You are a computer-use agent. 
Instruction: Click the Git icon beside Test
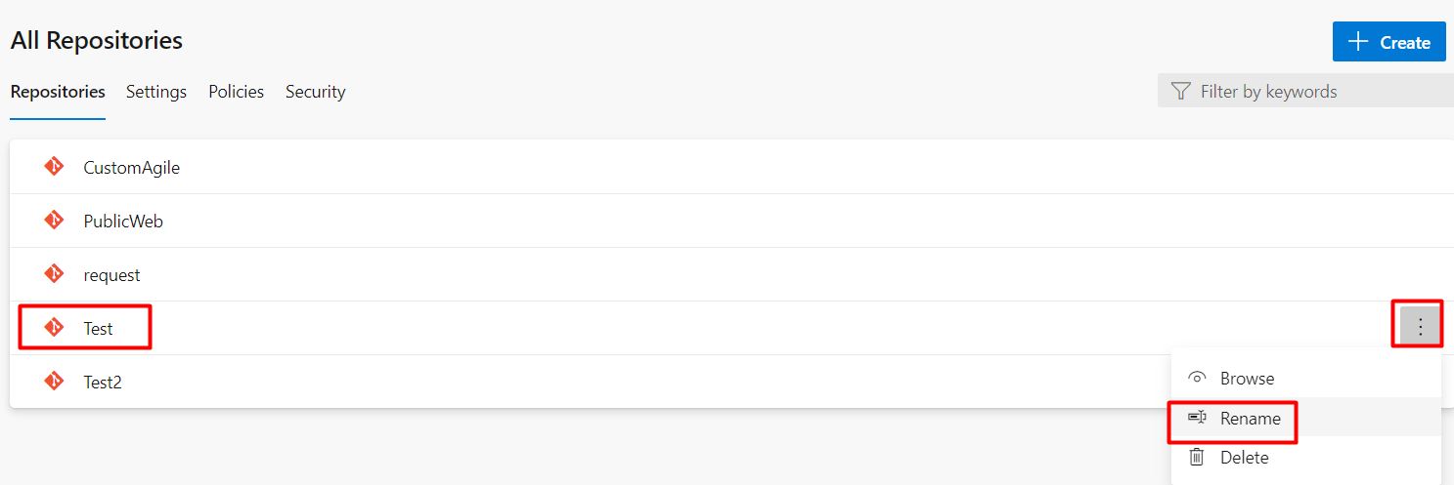point(54,328)
